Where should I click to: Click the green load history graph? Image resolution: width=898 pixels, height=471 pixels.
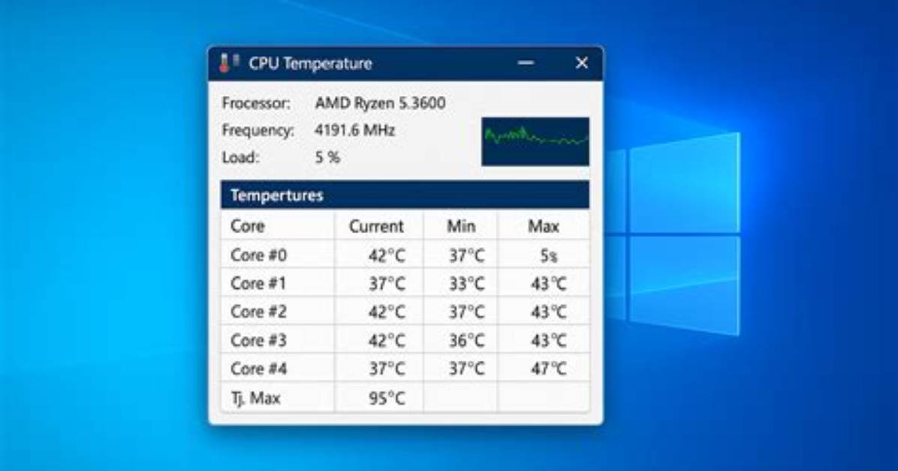(535, 141)
